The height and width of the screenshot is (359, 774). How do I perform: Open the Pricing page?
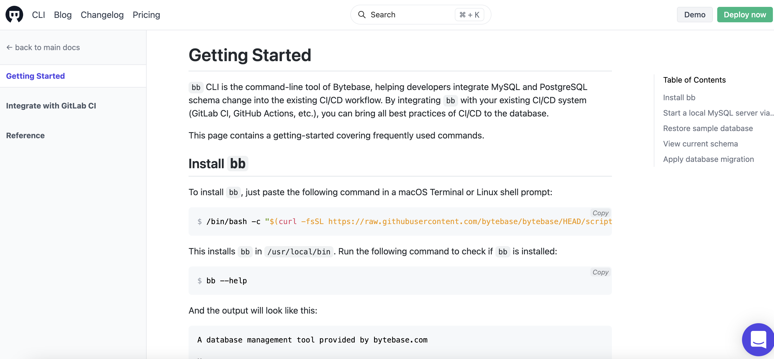(146, 14)
